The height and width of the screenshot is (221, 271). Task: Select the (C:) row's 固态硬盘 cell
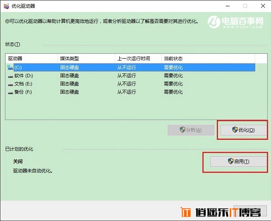tap(70, 67)
